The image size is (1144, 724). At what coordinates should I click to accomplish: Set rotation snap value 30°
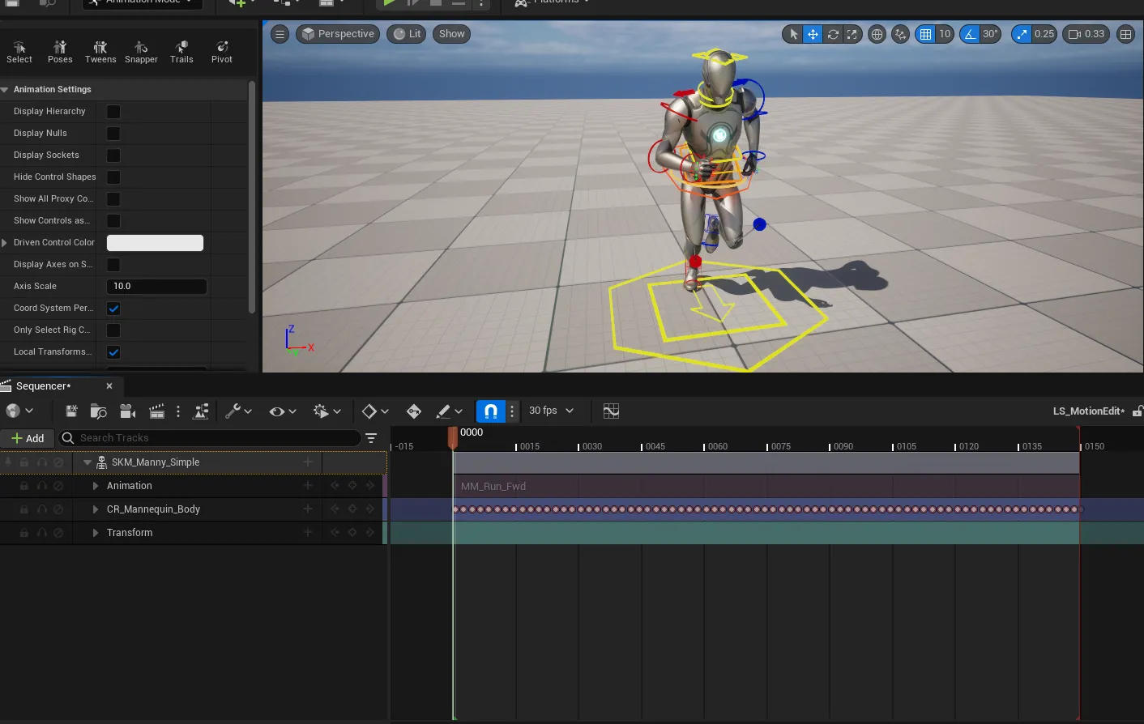[990, 34]
